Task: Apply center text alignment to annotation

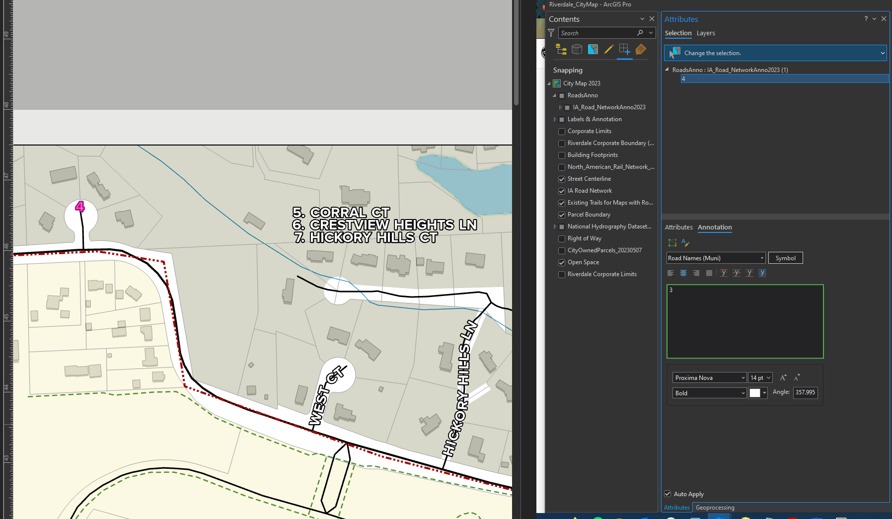Action: pyautogui.click(x=683, y=273)
